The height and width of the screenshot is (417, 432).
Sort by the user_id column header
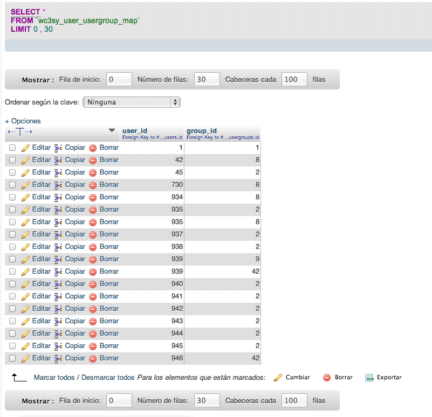click(135, 131)
